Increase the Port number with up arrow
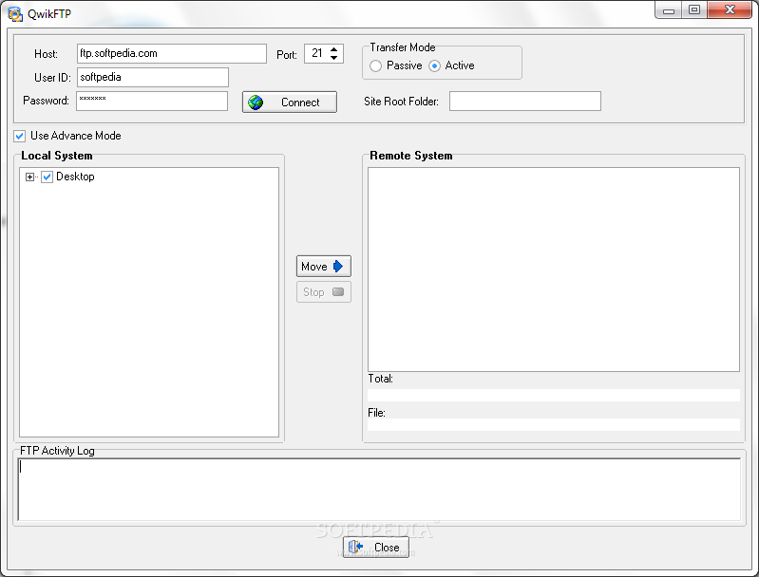This screenshot has width=759, height=577. 334,49
